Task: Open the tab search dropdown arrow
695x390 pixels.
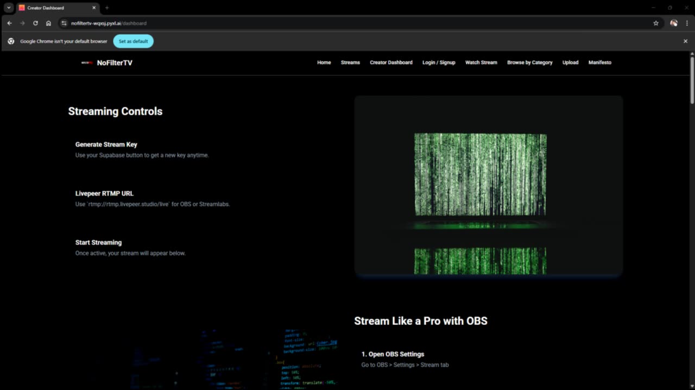Action: tap(9, 8)
